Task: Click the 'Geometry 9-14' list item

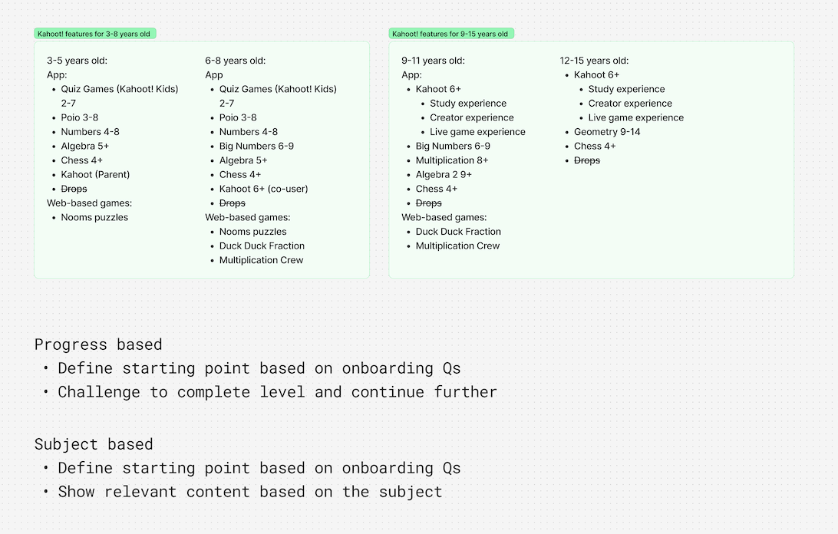Action: coord(607,132)
